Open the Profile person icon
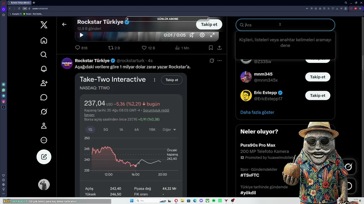Image resolution: width=364 pixels, height=204 pixels. click(44, 126)
